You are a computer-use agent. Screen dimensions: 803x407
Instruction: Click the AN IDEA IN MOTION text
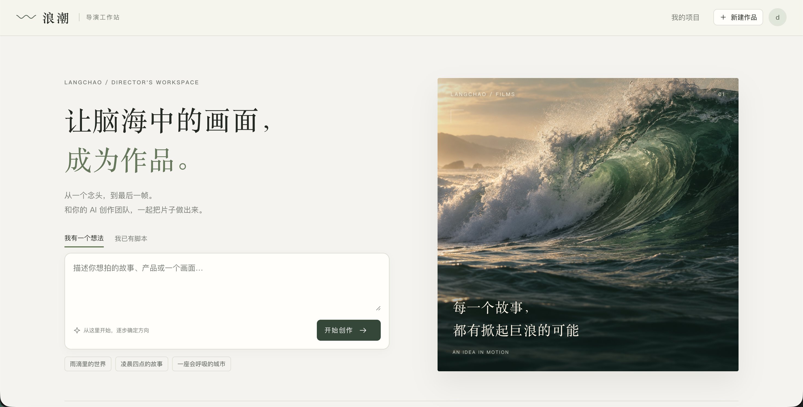[480, 352]
